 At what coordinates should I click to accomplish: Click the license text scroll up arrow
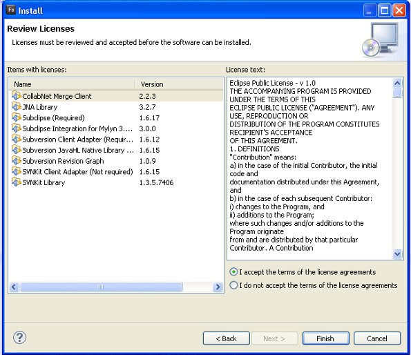point(397,84)
